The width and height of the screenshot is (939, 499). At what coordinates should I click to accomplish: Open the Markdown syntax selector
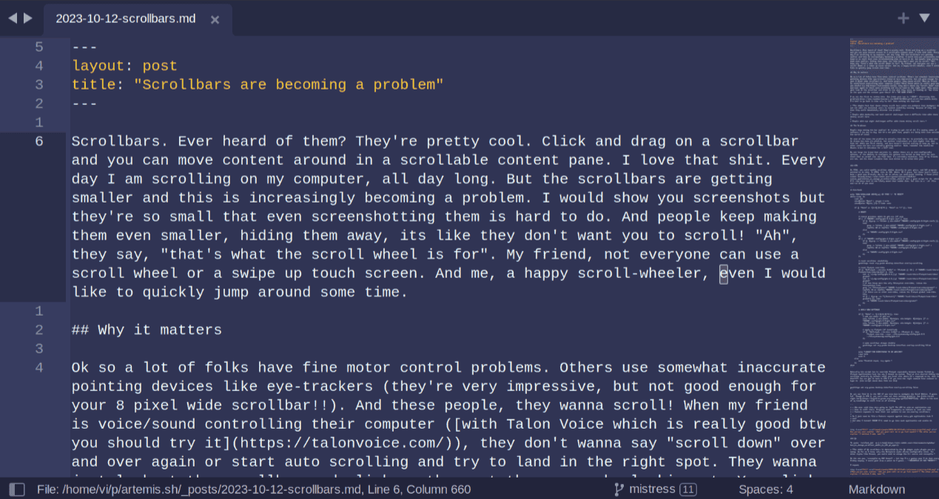[876, 489]
